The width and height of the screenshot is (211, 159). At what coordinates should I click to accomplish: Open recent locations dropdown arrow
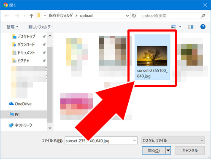24,16
